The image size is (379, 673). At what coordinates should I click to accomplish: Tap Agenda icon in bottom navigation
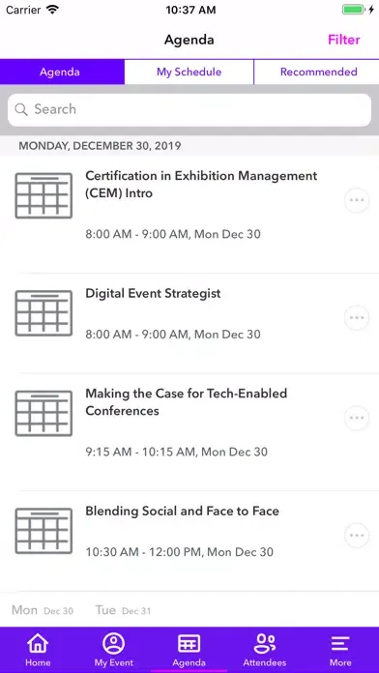[x=189, y=643]
